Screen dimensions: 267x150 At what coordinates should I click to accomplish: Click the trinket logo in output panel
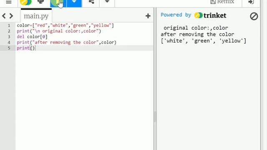tap(210, 15)
